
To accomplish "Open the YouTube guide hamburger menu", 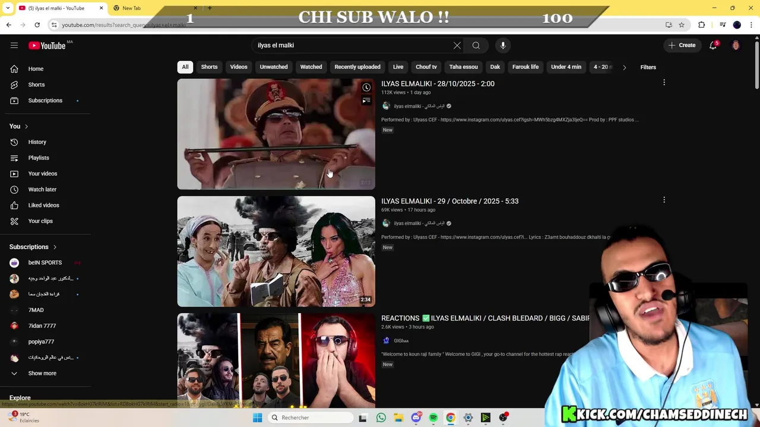I will click(x=14, y=45).
